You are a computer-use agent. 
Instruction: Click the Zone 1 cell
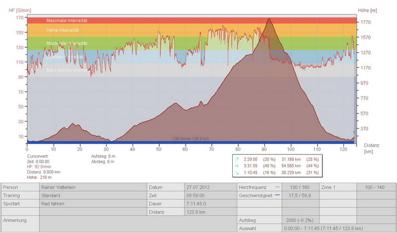[x=337, y=187]
